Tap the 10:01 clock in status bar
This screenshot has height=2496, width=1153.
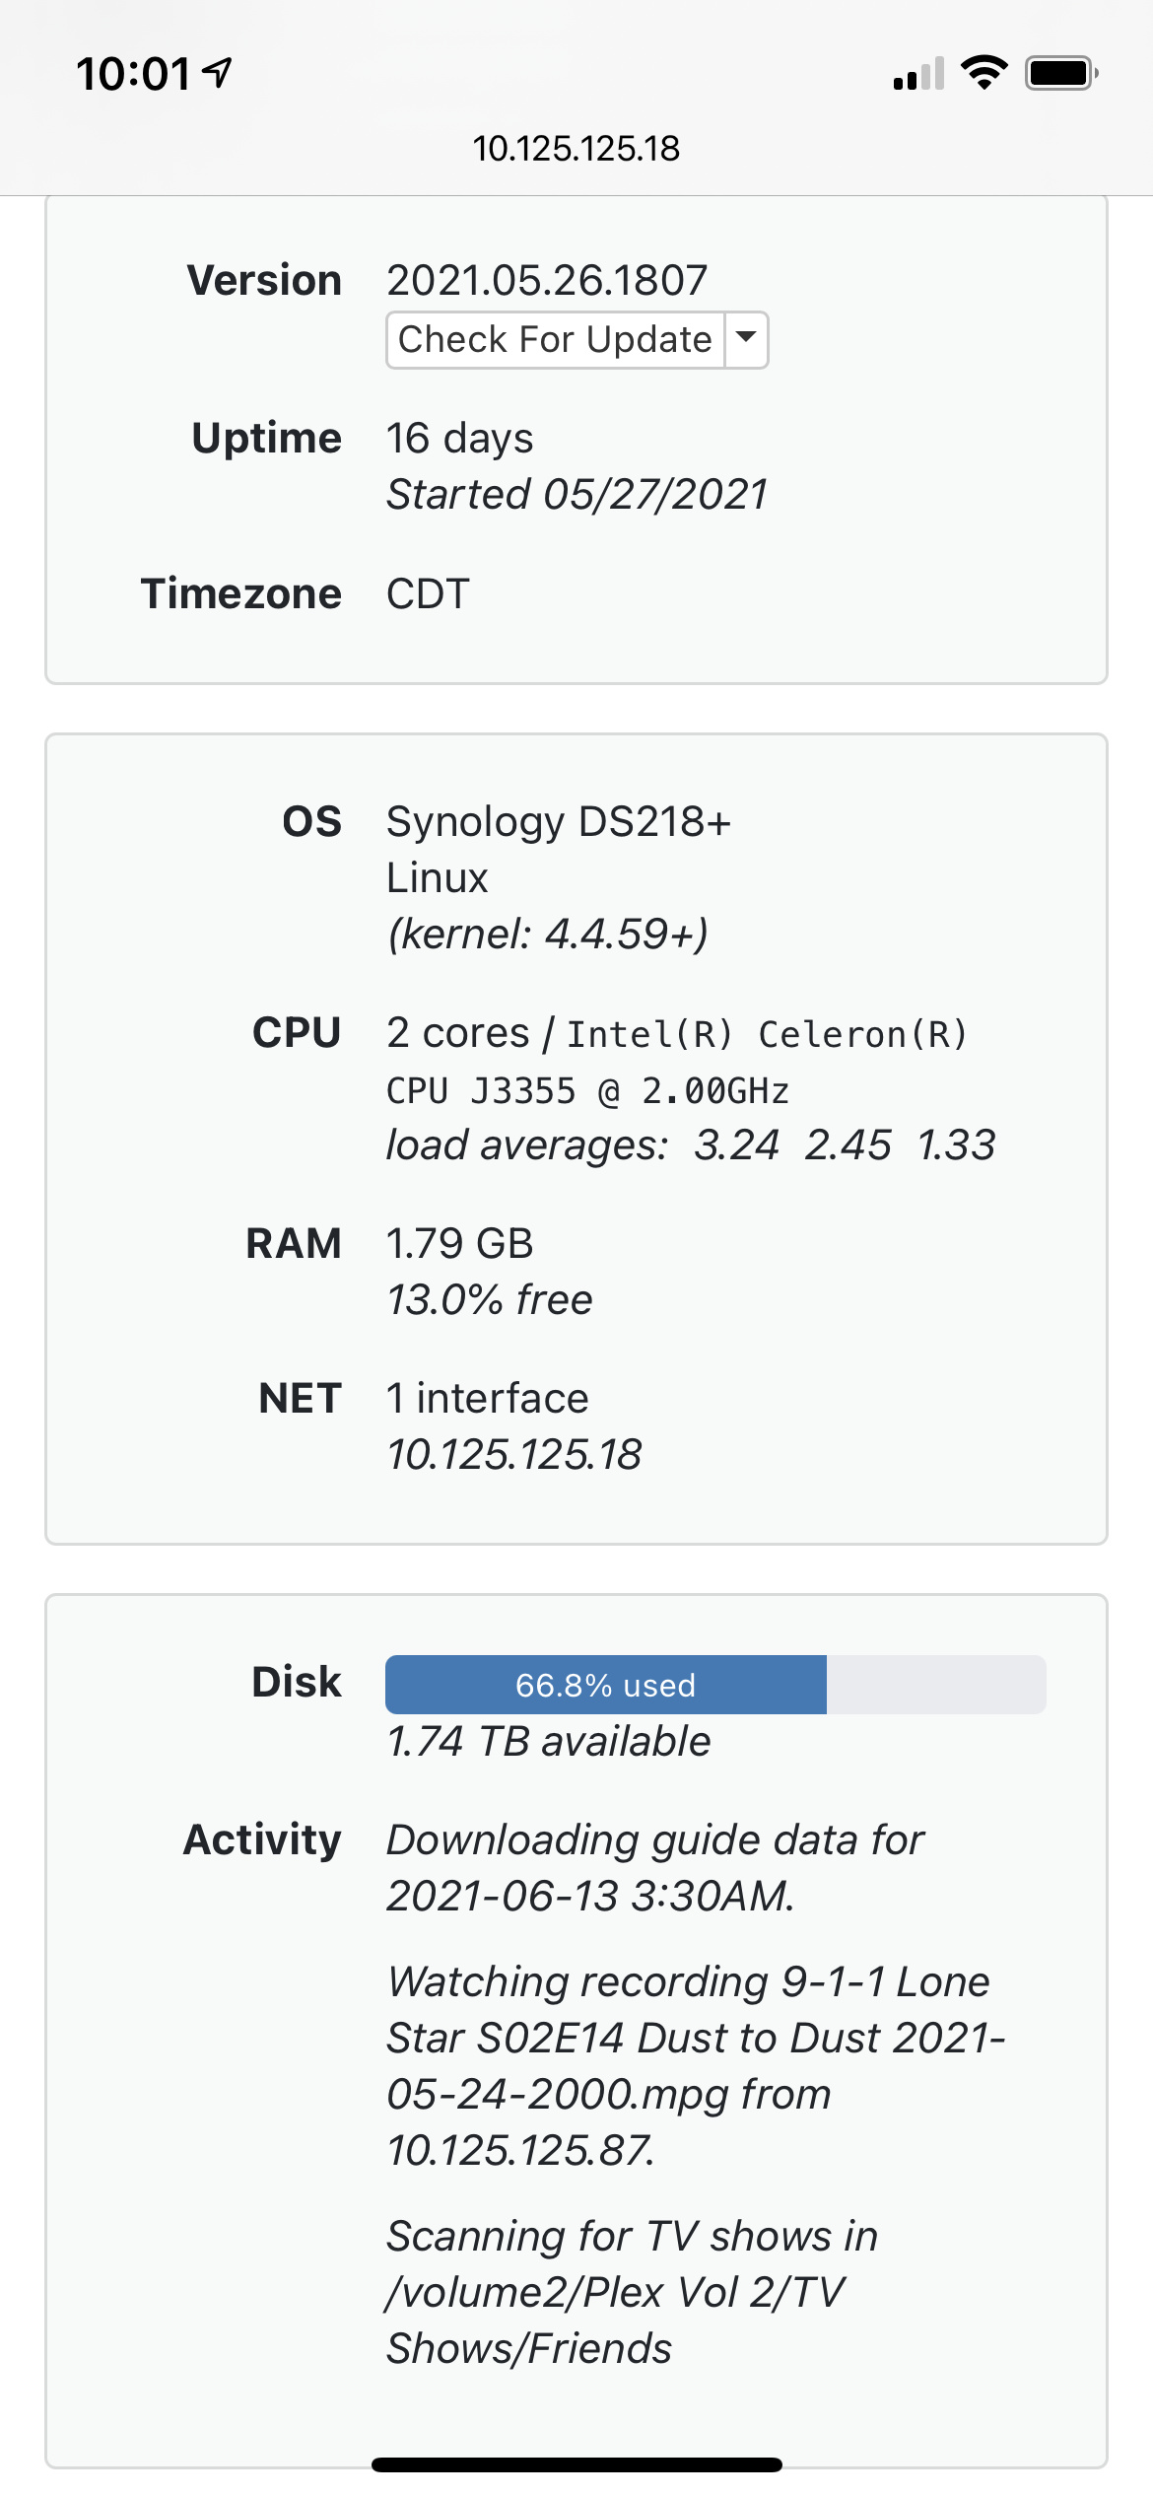point(133,74)
